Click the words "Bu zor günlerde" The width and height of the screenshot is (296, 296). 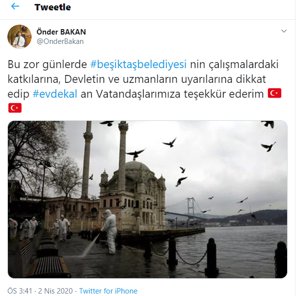pyautogui.click(x=47, y=64)
